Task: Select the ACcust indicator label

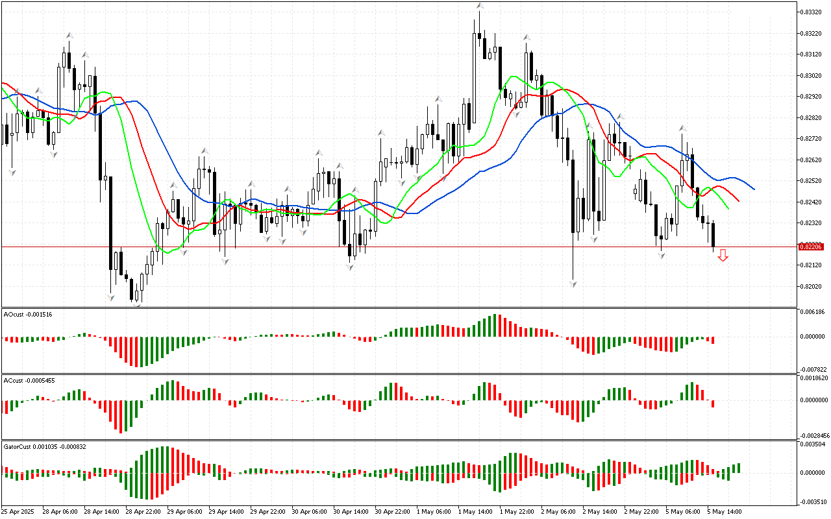Action: tap(29, 380)
